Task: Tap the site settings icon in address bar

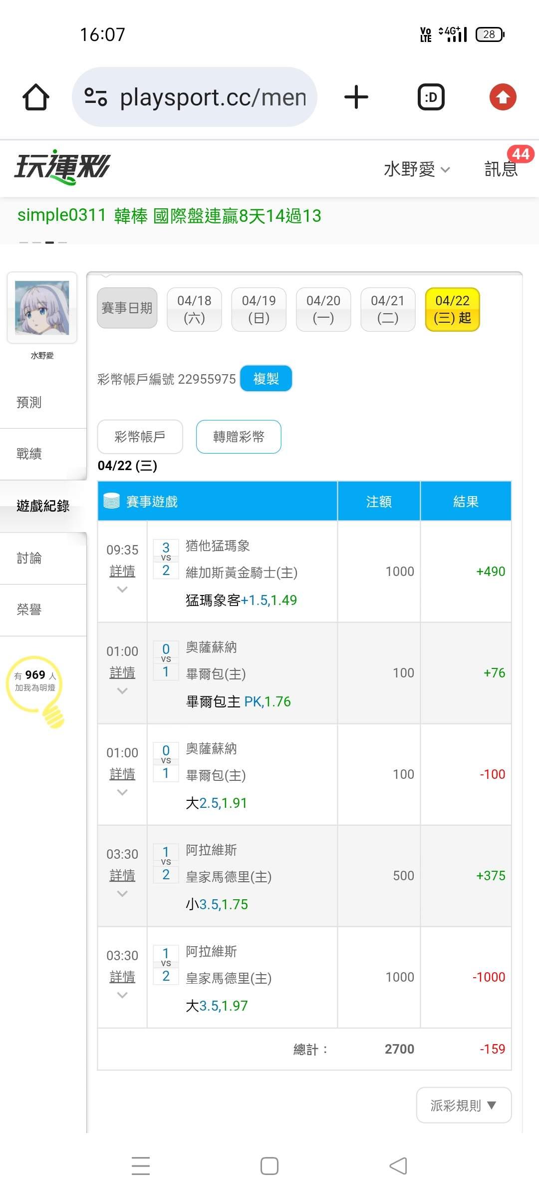Action: coord(96,97)
